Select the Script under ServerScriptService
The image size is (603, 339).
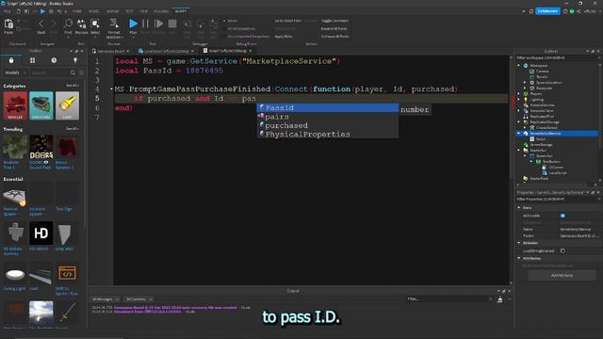point(541,139)
